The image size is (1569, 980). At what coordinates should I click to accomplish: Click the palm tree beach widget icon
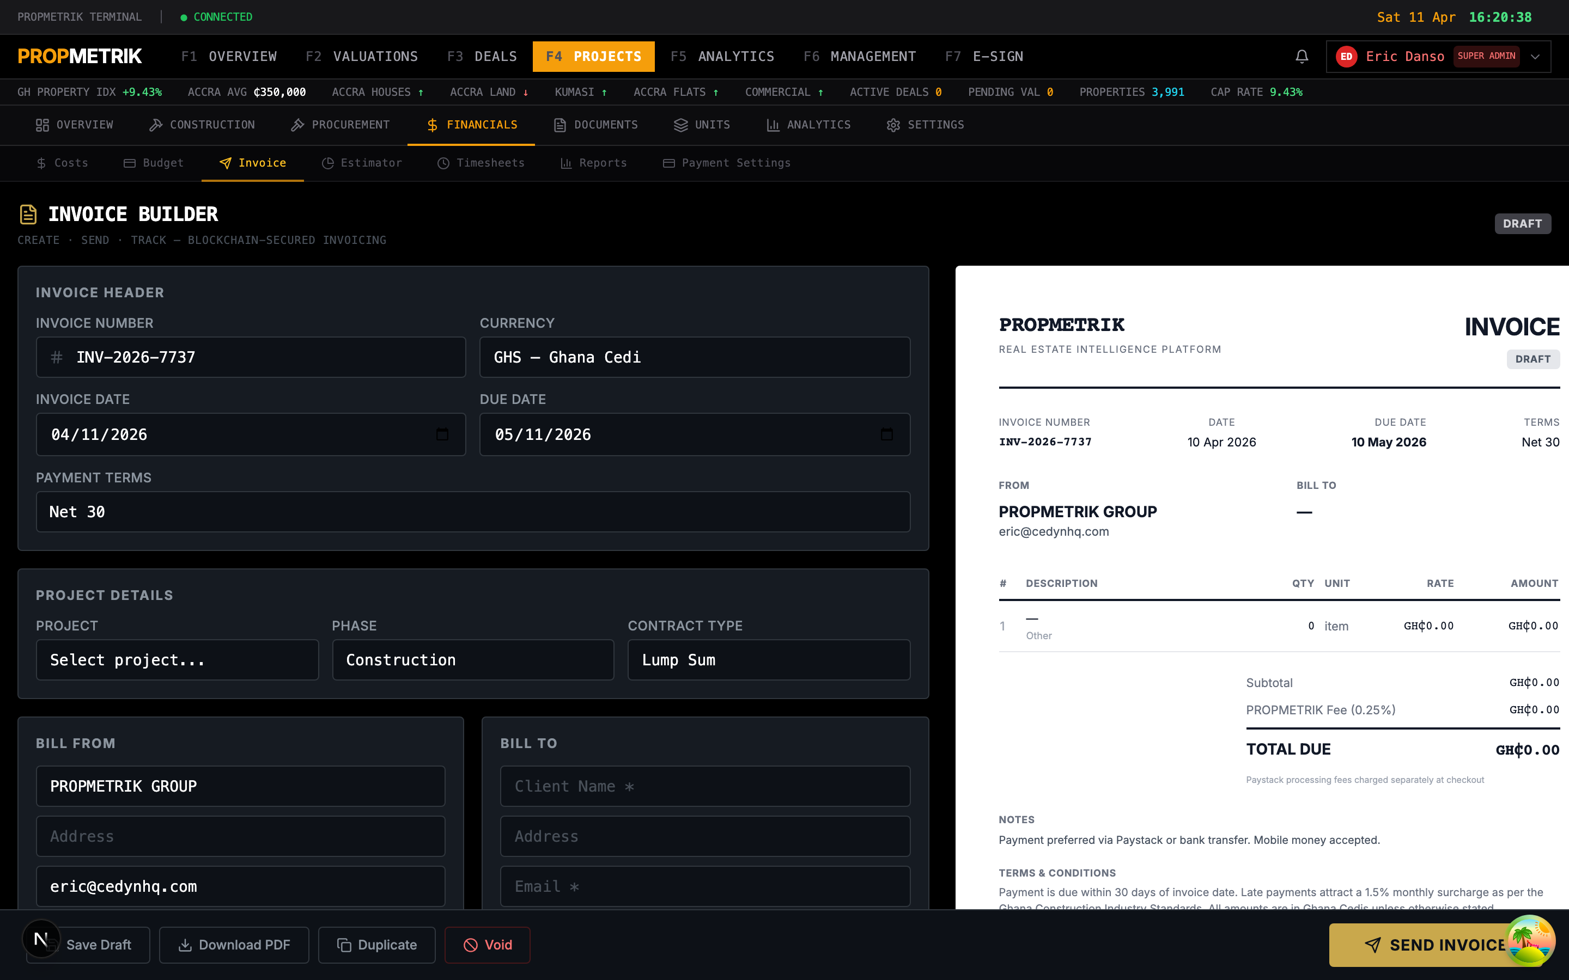click(x=1530, y=940)
